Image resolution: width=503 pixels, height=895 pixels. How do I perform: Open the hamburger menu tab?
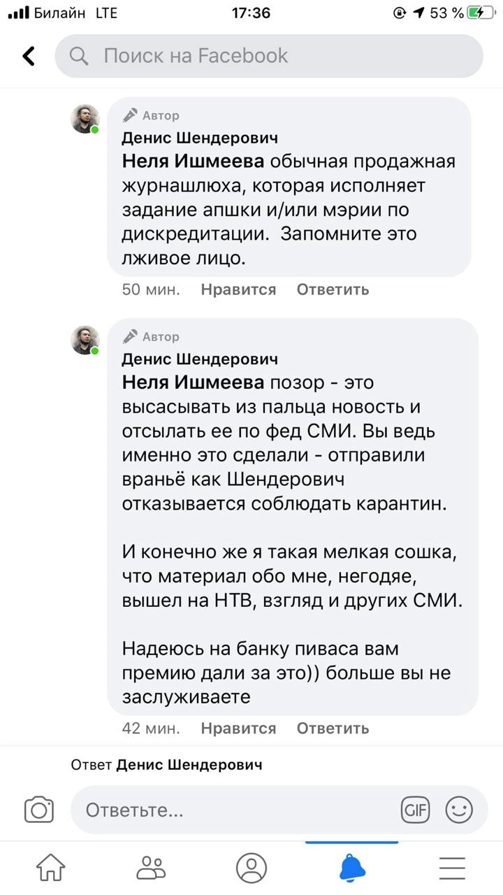[452, 868]
